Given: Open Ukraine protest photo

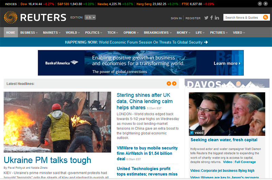Looking at the screenshot, I should (57, 122).
